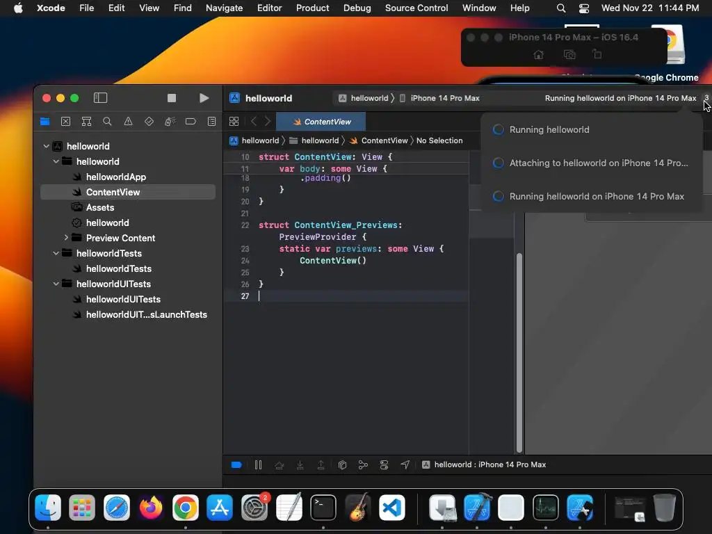Viewport: 712px width, 534px height.
Task: Open Environment Overrides icon
Action: pyautogui.click(x=384, y=465)
